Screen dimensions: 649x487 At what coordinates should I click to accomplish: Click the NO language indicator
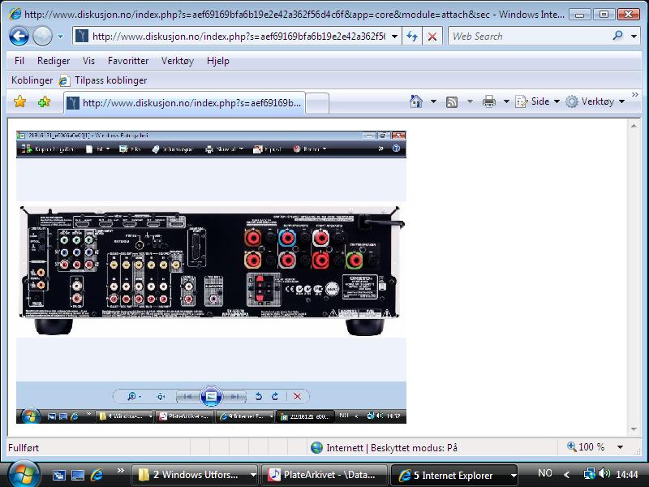click(x=544, y=473)
